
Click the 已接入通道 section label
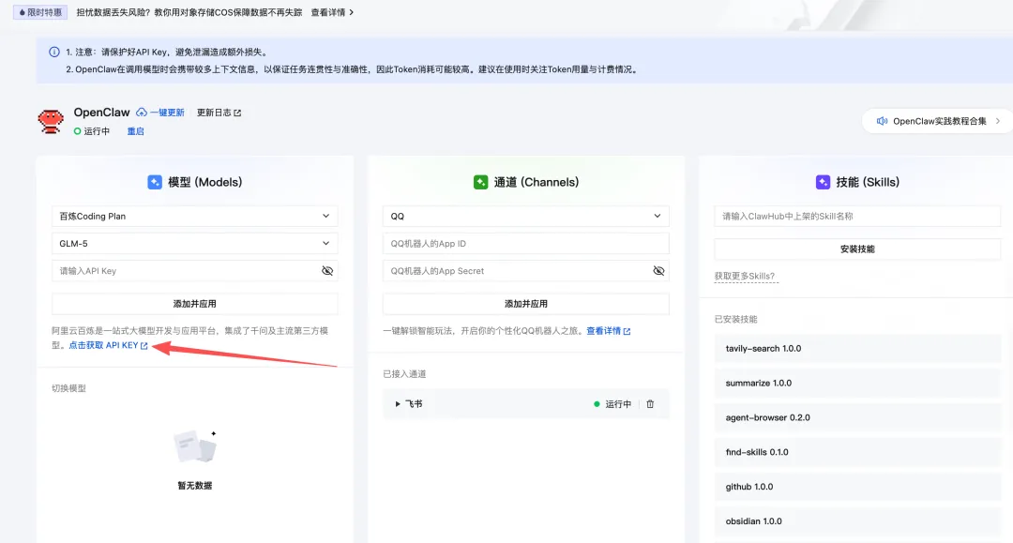(404, 374)
